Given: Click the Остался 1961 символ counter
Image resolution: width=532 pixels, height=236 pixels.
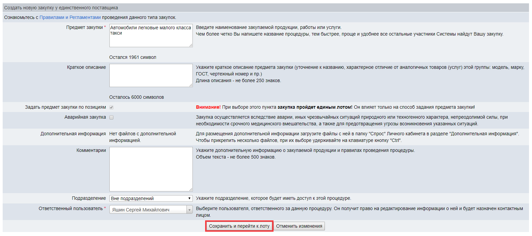Looking at the screenshot, I should point(133,57).
